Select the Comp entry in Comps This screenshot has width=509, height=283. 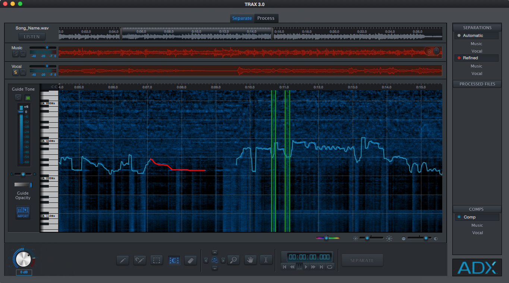(477, 217)
